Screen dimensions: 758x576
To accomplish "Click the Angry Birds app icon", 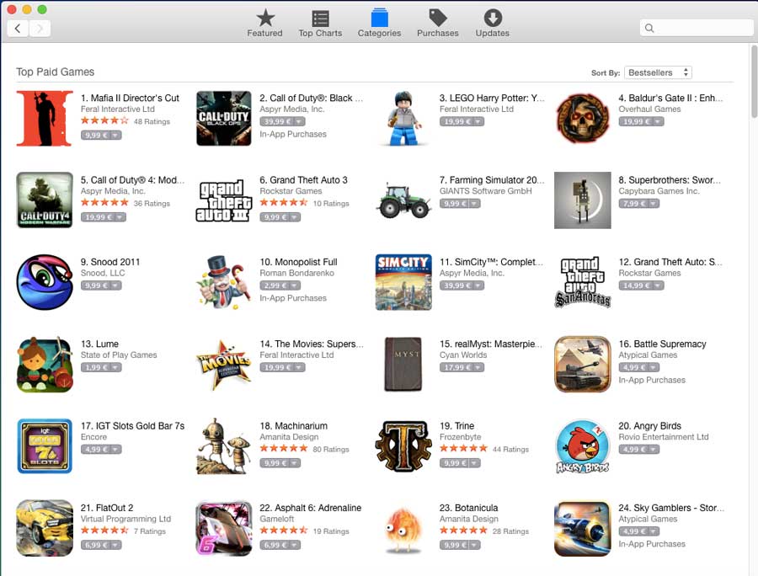I will coord(583,446).
